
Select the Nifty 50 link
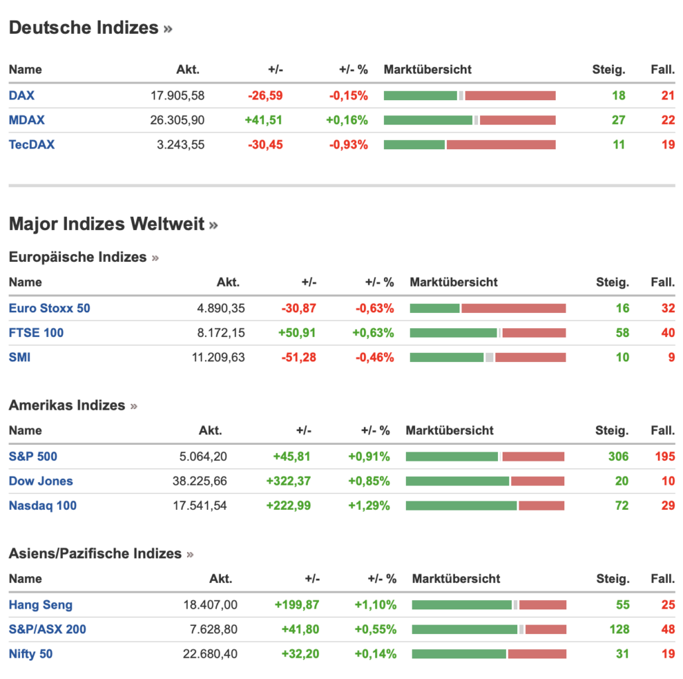click(31, 654)
